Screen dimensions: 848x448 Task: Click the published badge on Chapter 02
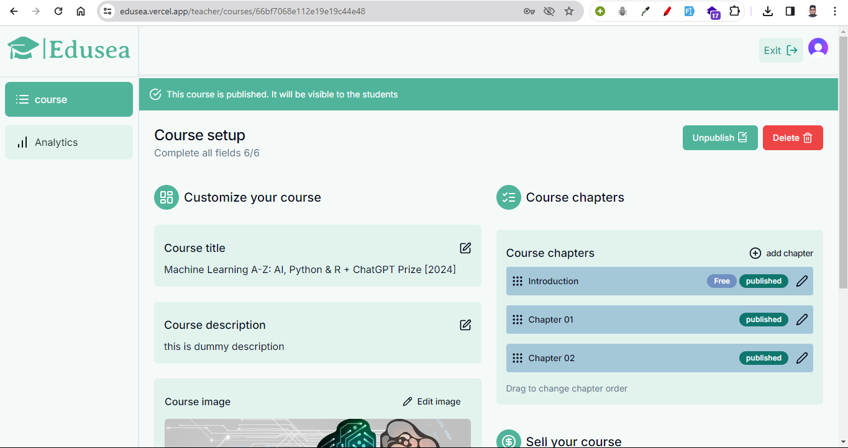click(x=764, y=358)
